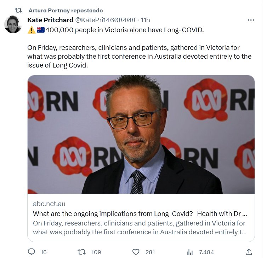Repost the tweet using the retweet icon
Image resolution: width=267 pixels, height=258 pixels.
(x=81, y=252)
